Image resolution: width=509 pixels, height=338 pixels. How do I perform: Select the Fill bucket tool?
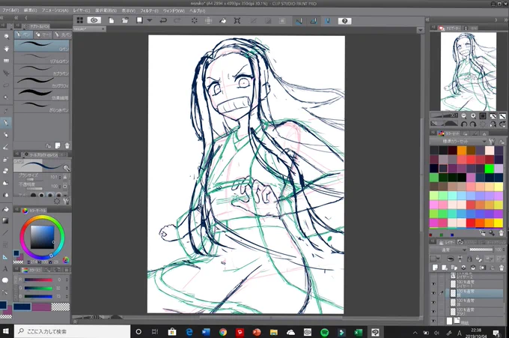click(6, 209)
